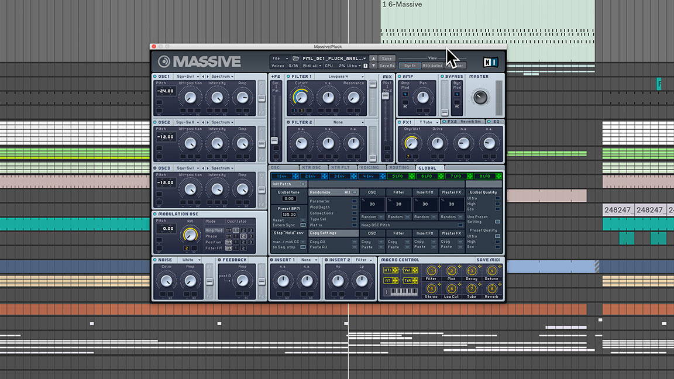Click the Vel velocity macro source
The height and width of the screenshot is (379, 674).
pos(411,270)
